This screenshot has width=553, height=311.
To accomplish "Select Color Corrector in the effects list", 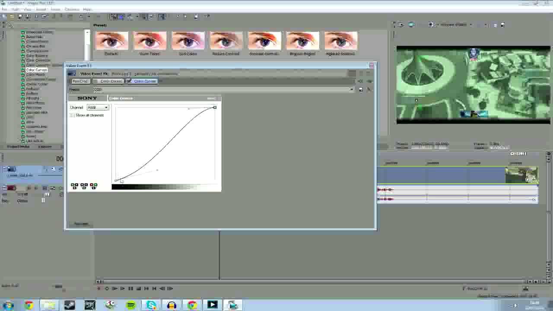I will click(x=38, y=60).
